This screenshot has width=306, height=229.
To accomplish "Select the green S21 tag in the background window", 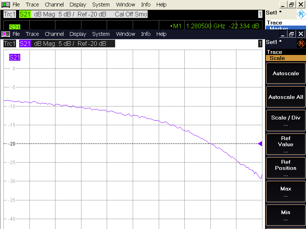I will 25,14.
